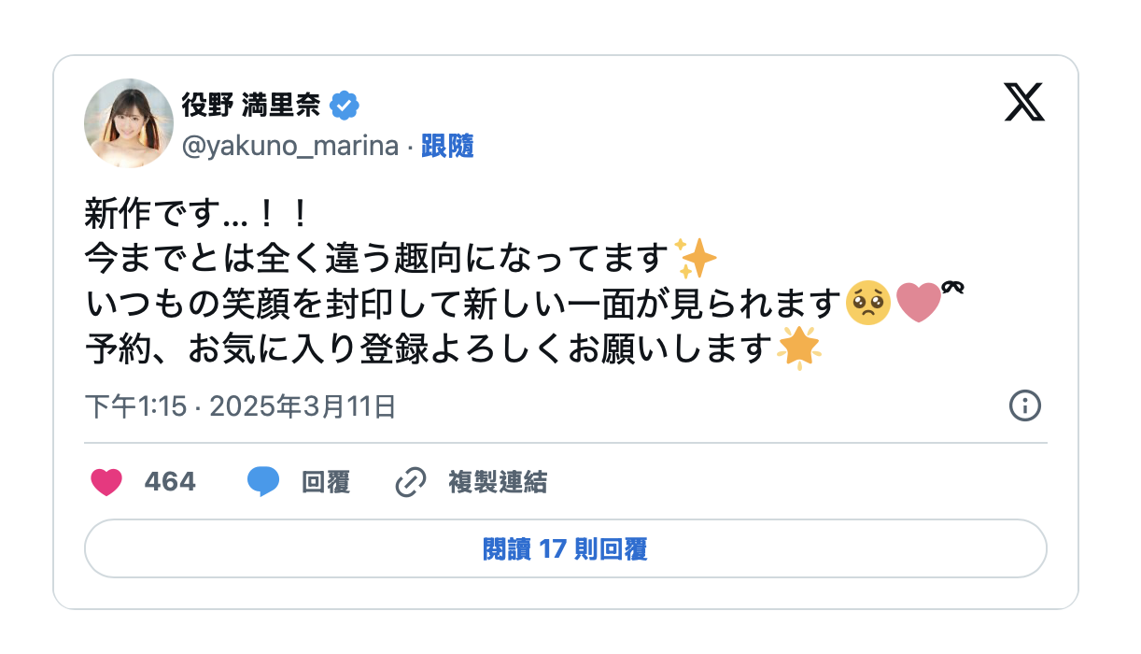Expand the tweet options via the info icon
This screenshot has width=1141, height=654.
(x=1025, y=406)
